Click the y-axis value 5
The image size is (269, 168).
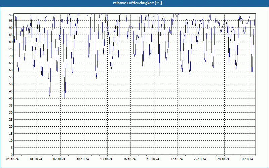pos(11,148)
